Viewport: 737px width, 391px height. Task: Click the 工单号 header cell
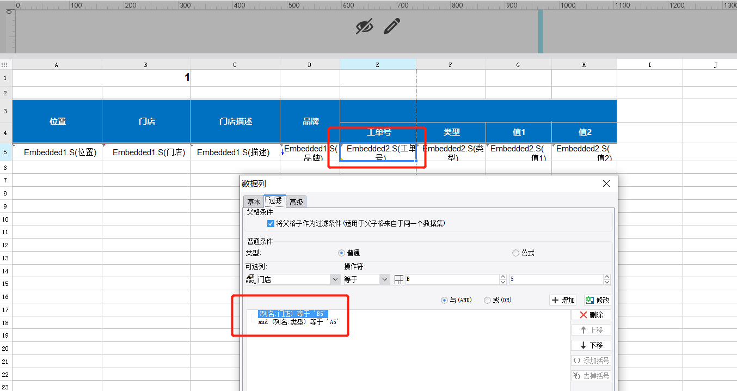pyautogui.click(x=378, y=132)
